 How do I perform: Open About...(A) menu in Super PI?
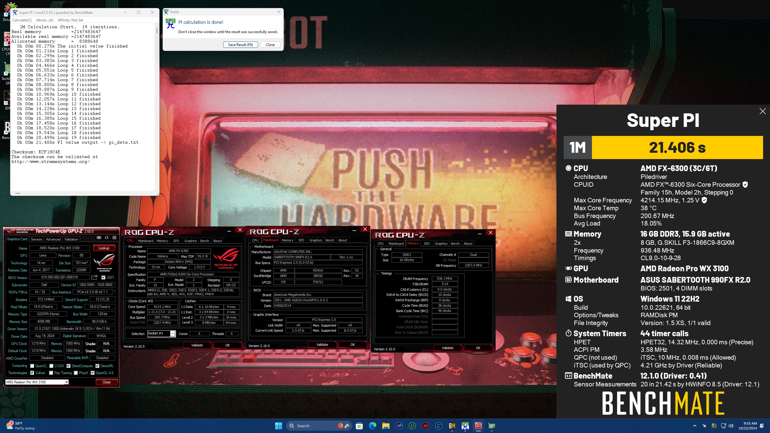[45, 20]
